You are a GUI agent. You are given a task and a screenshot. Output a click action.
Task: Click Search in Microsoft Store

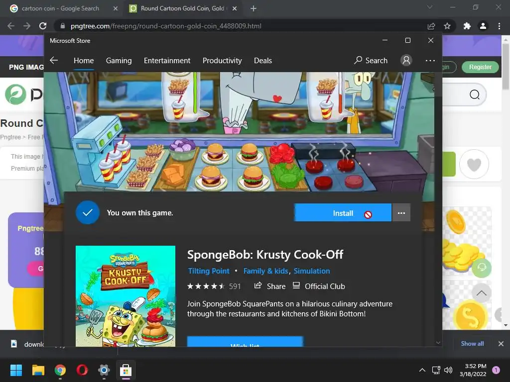click(371, 60)
